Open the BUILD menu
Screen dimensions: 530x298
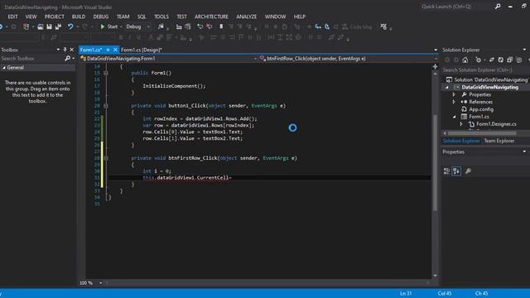click(79, 17)
